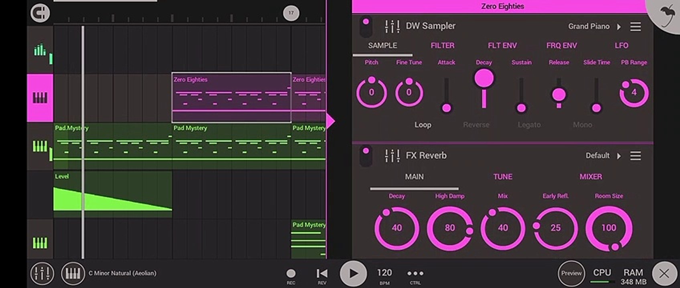Open the piano keyboard icon beside scale name
680x288 pixels.
73,274
